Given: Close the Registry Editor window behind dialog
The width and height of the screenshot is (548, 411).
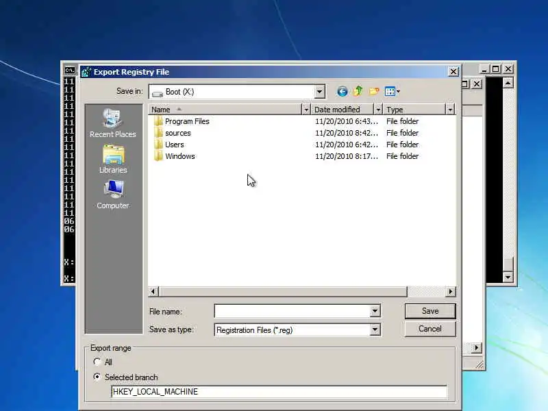Looking at the screenshot, I should point(476,84).
